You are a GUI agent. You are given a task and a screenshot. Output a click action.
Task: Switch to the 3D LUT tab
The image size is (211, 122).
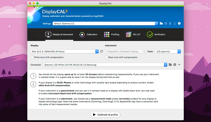point(133,35)
